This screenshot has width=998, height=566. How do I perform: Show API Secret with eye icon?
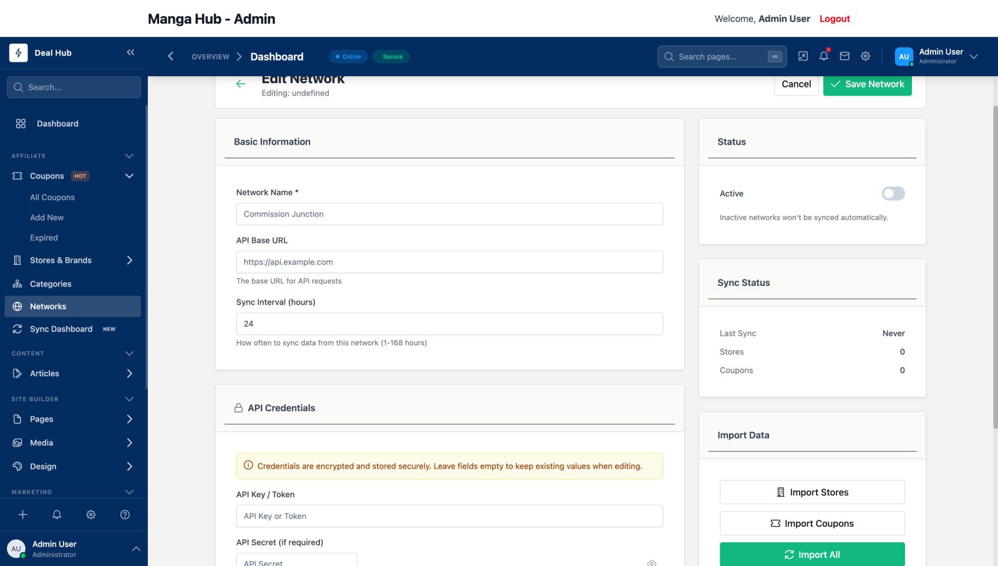[651, 562]
